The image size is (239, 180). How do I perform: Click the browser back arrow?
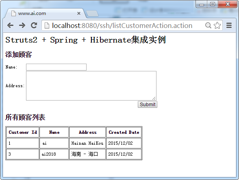click(x=11, y=26)
